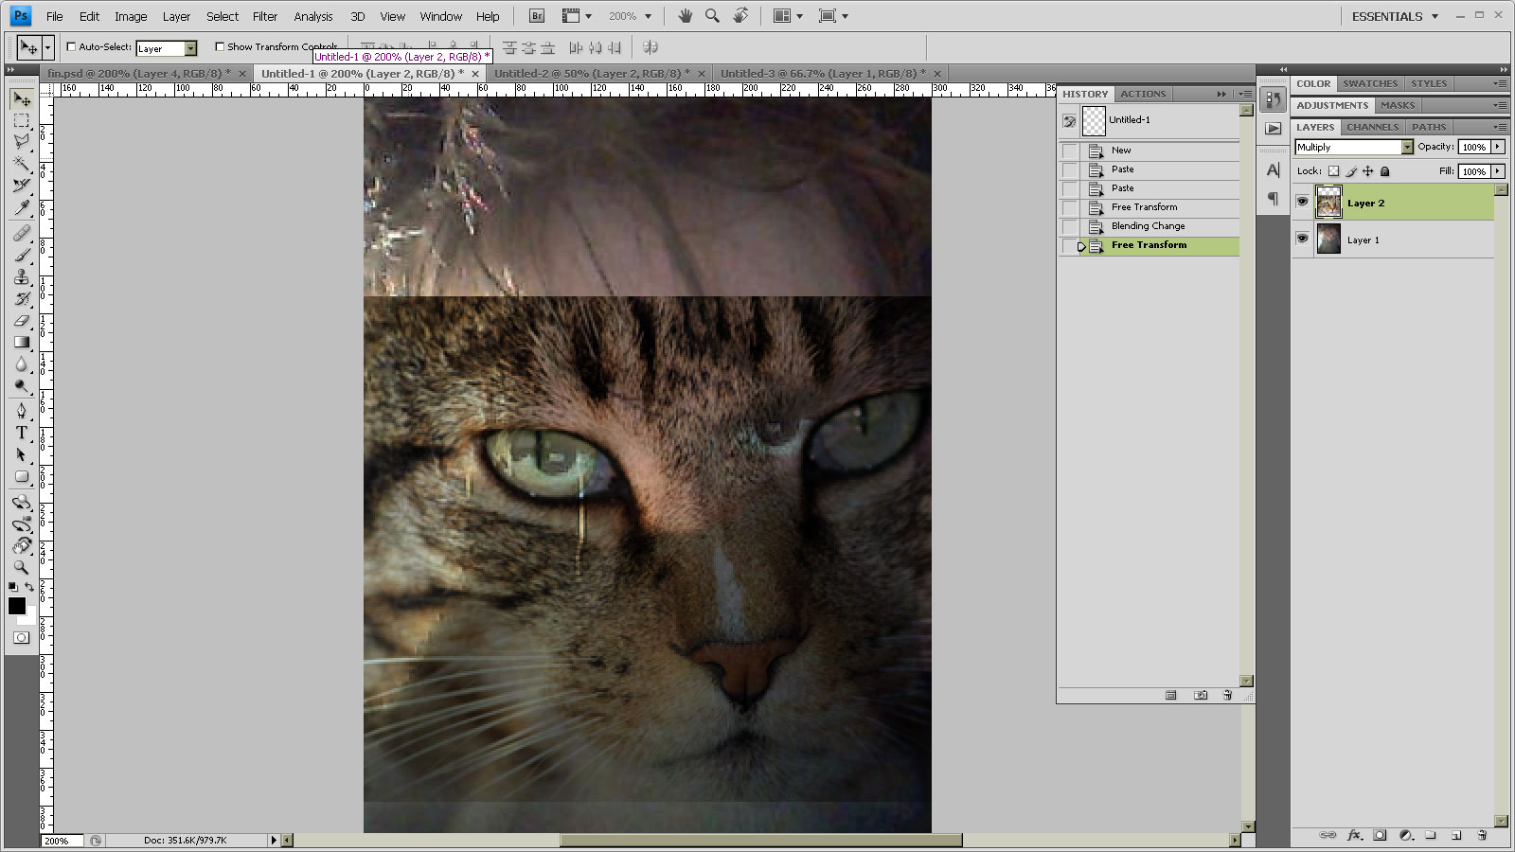Select the 3D Rotate tool

(22, 502)
